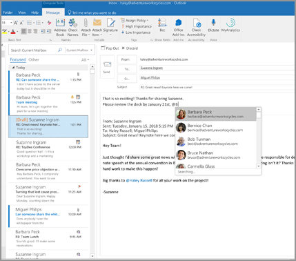Select Barbara Peck from mention suggestions
Image resolution: width=296 pixels, height=261 pixels.
(215, 114)
